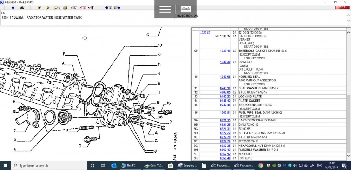Switch to Data network drive window
The height and width of the screenshot is (170, 351).
[x=153, y=165]
